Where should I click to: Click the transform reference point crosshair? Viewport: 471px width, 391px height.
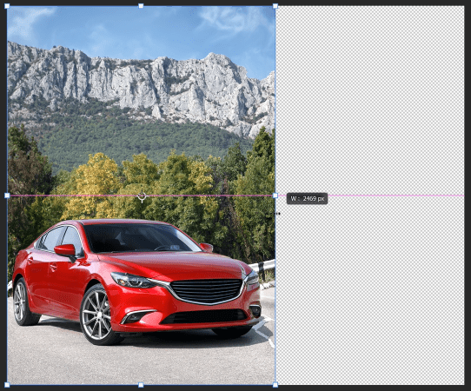142,196
